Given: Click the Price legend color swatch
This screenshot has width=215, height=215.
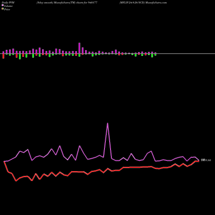Looking at the screenshot, I should coord(3,9).
